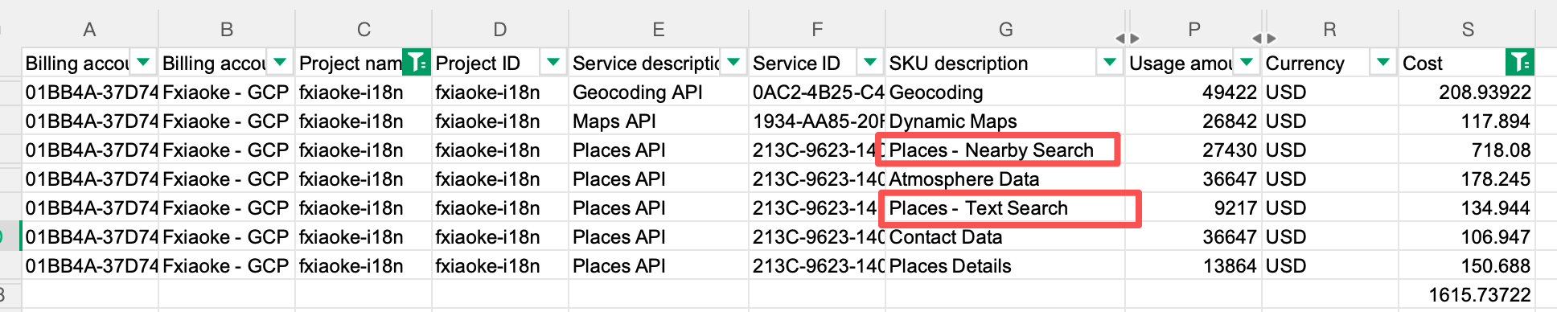Select the Dynamic Maps cell
Image resolution: width=1557 pixels, height=312 pixels.
[x=1005, y=121]
